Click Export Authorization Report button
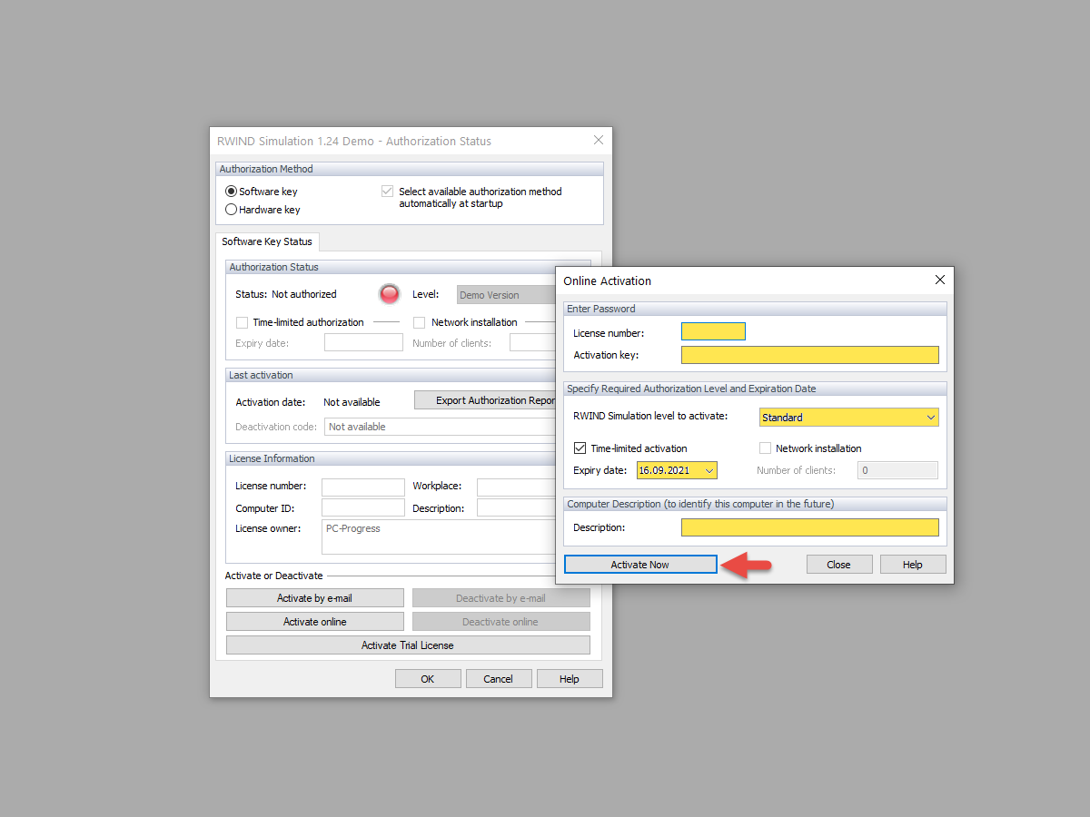 (x=485, y=400)
